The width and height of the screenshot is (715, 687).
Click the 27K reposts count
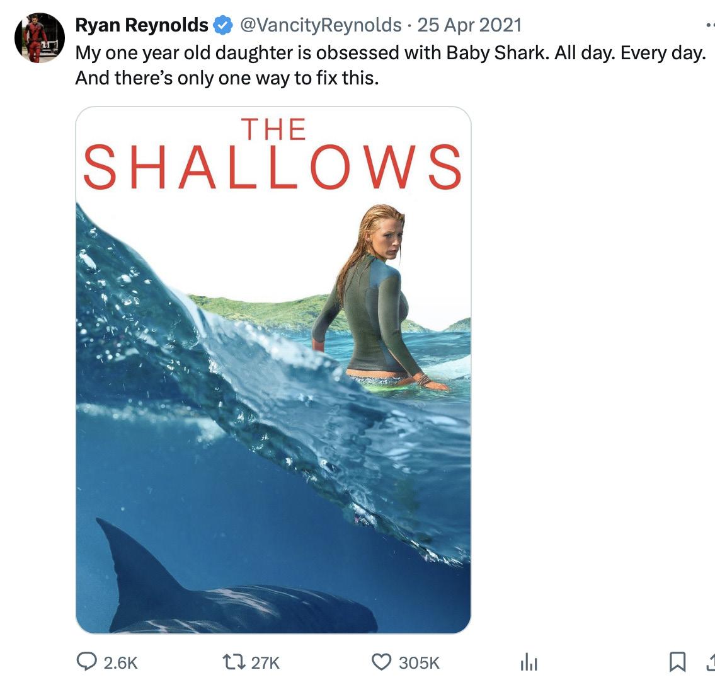point(265,663)
